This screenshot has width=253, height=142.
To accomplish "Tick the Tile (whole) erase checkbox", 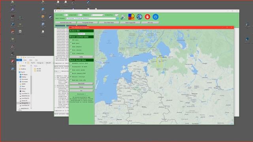I will click(x=71, y=50).
